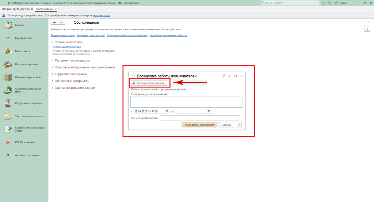Open the history clock icon
This screenshot has width=374, height=202.
(x=330, y=3)
